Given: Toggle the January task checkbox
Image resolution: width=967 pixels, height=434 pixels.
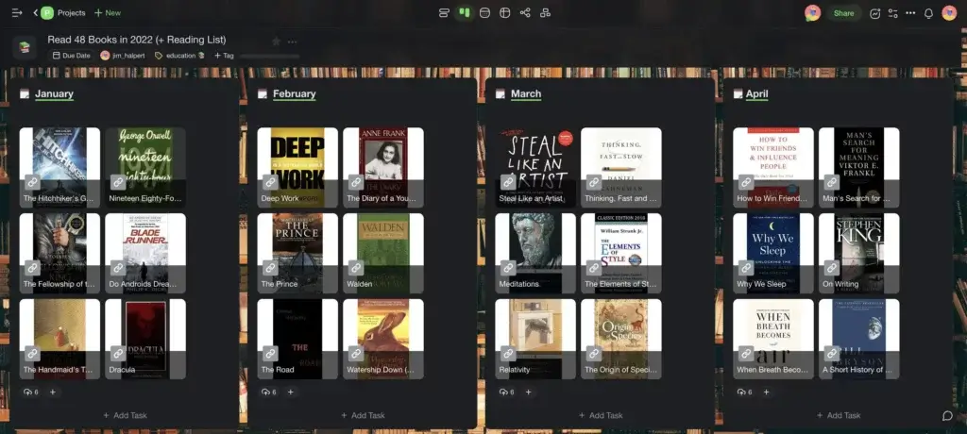Looking at the screenshot, I should click(x=25, y=94).
